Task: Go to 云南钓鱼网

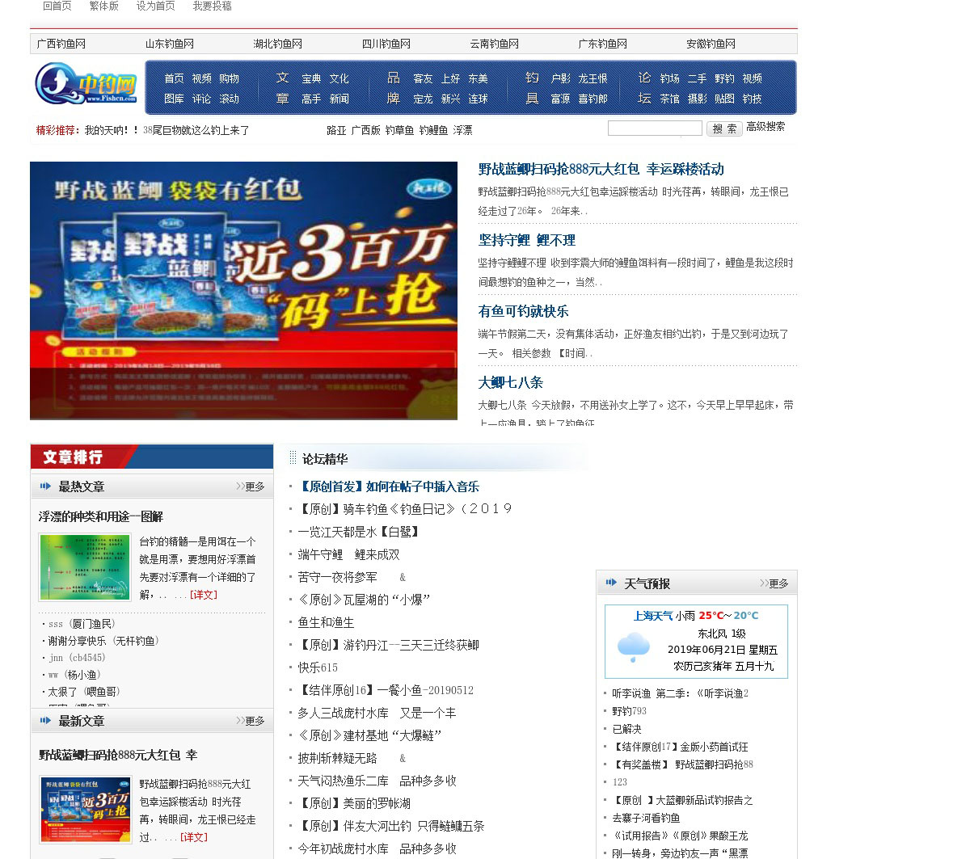Action: pos(495,44)
